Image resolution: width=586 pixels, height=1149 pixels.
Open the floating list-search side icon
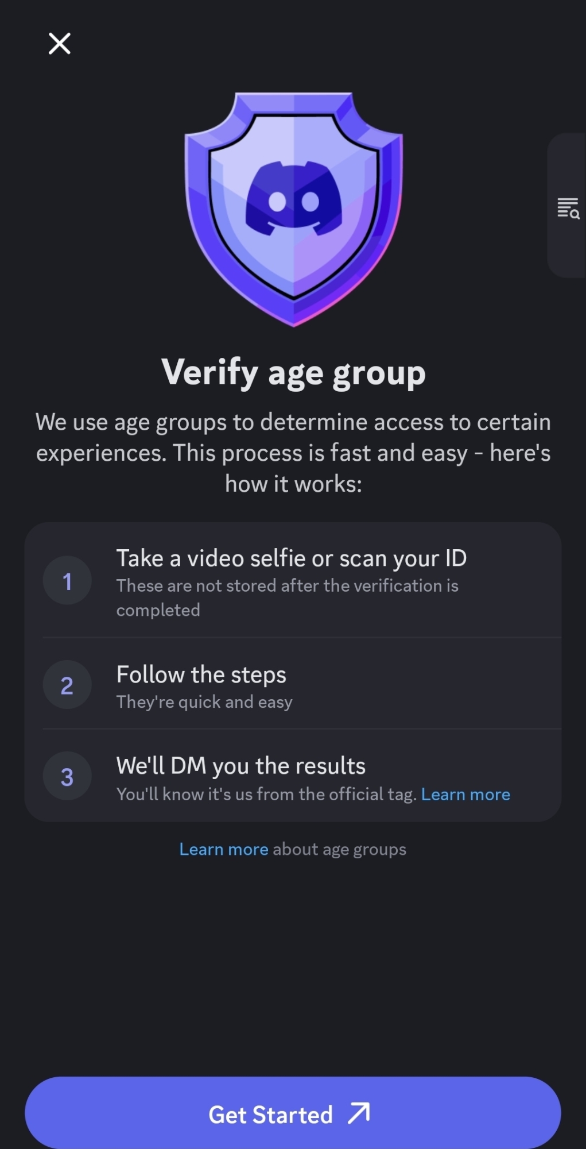(568, 208)
